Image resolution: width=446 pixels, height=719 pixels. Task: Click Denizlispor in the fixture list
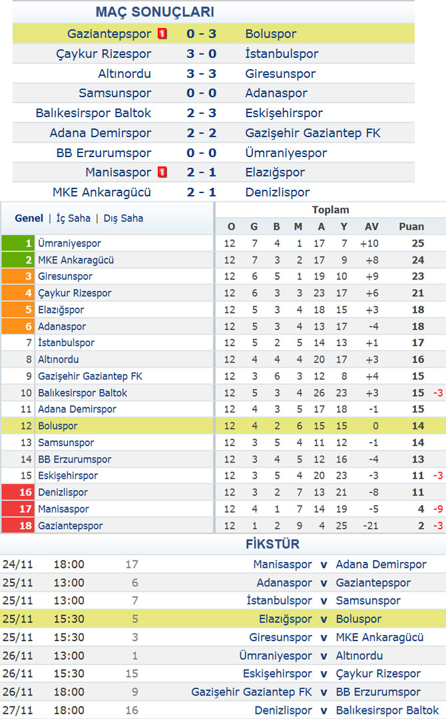coord(284,710)
